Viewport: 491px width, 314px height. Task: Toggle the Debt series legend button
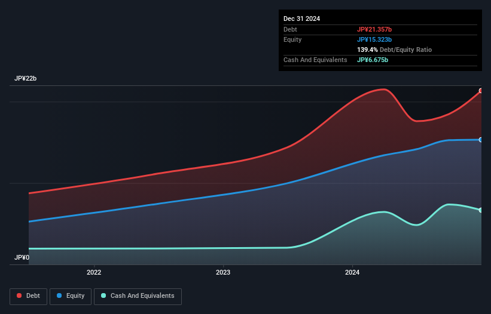[29, 296]
